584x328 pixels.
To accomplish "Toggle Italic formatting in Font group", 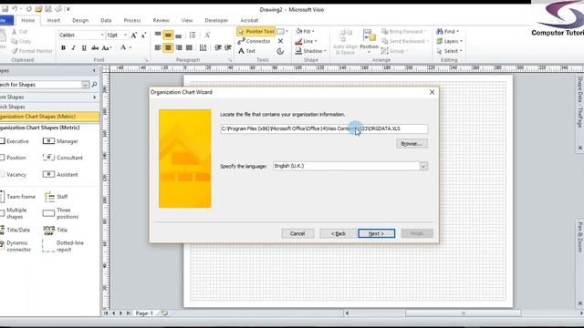I will (x=73, y=47).
